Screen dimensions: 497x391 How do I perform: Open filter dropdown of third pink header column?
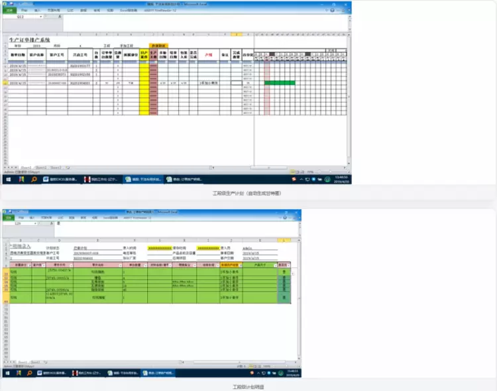pos(71,265)
